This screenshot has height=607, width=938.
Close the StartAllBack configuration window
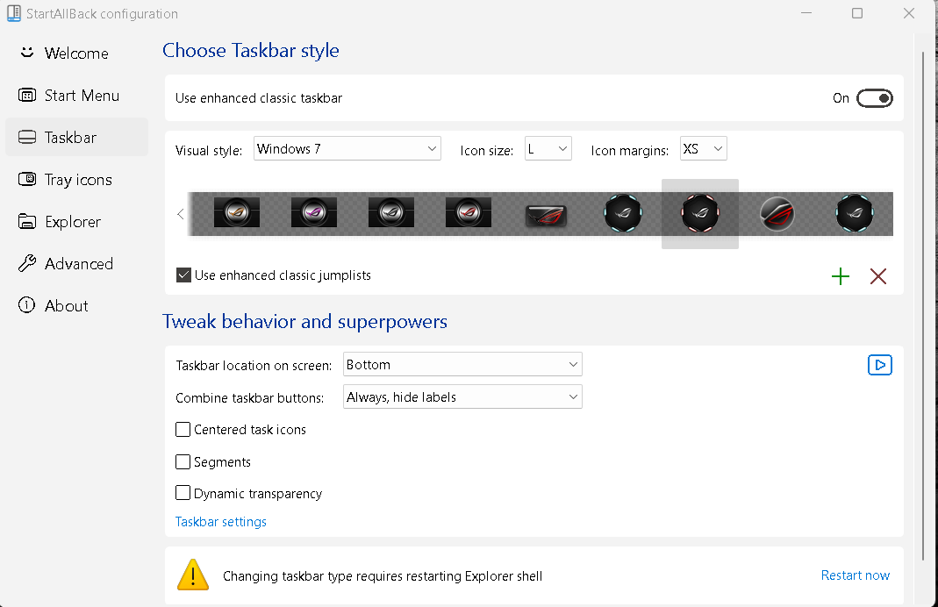(909, 13)
